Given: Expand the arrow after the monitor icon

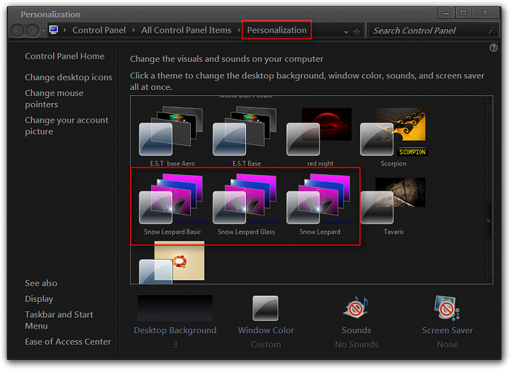Looking at the screenshot, I should point(65,30).
